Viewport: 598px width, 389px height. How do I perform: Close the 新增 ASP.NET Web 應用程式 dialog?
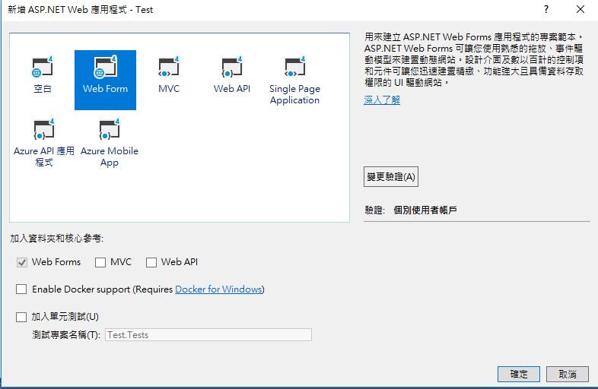point(580,10)
